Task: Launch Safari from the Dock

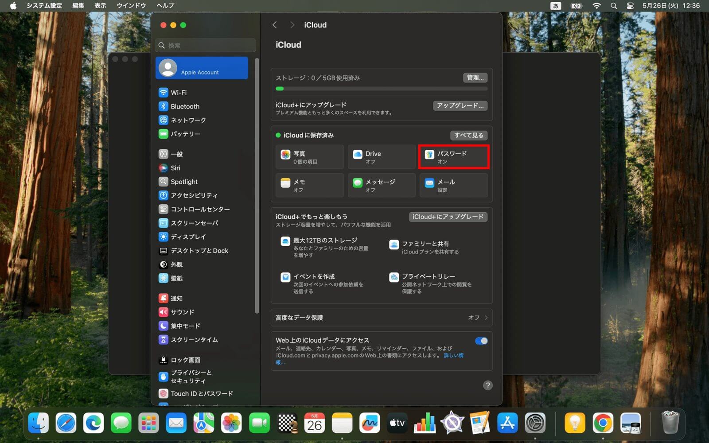Action: coord(66,424)
